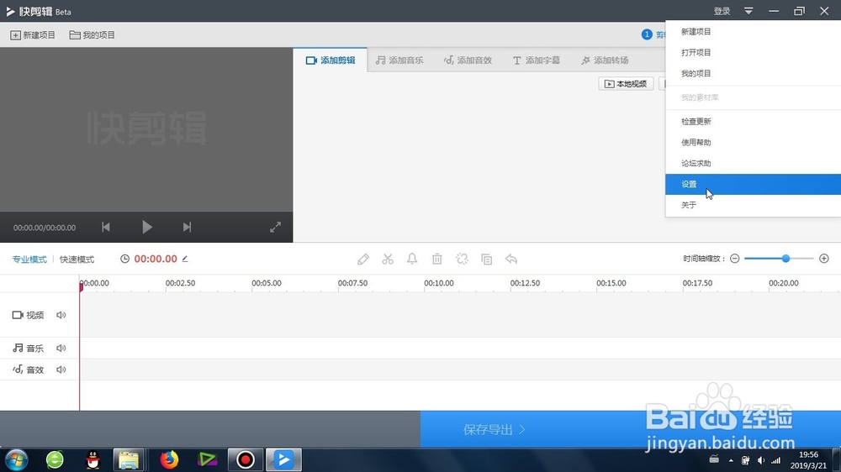Choose 我的项目 in dropdown menu

753,73
